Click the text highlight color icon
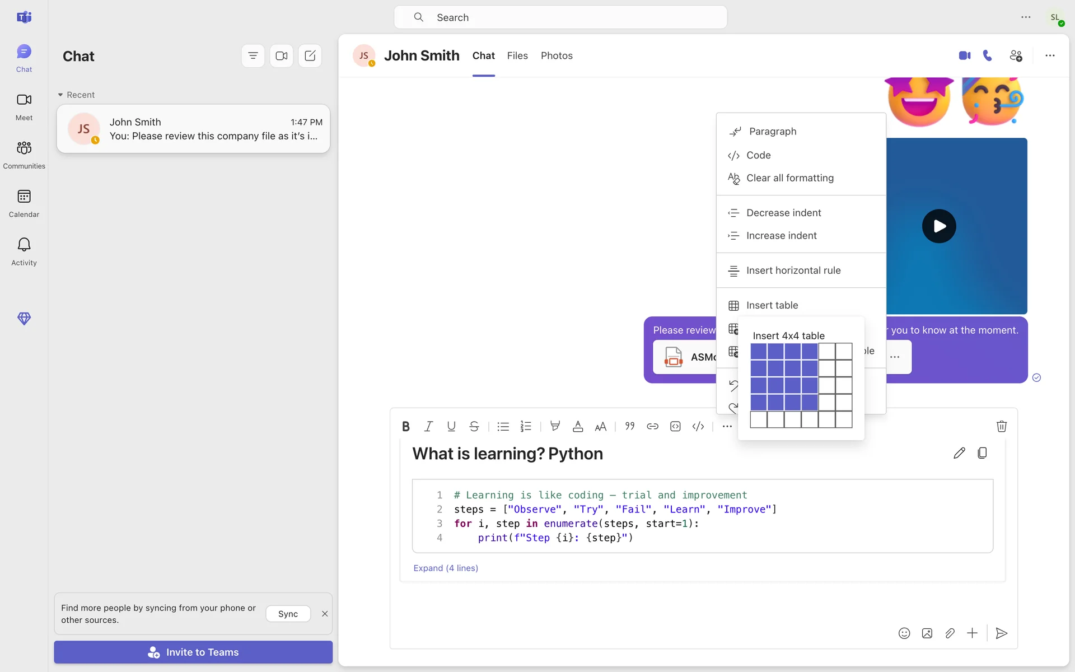1075x672 pixels. [555, 426]
